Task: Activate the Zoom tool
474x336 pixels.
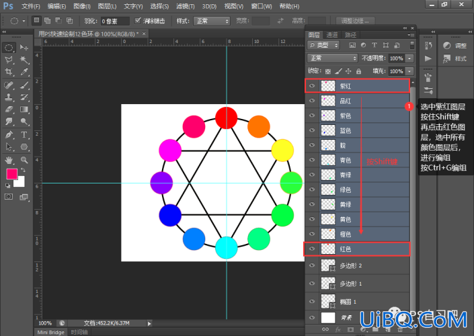Action: (x=24, y=160)
